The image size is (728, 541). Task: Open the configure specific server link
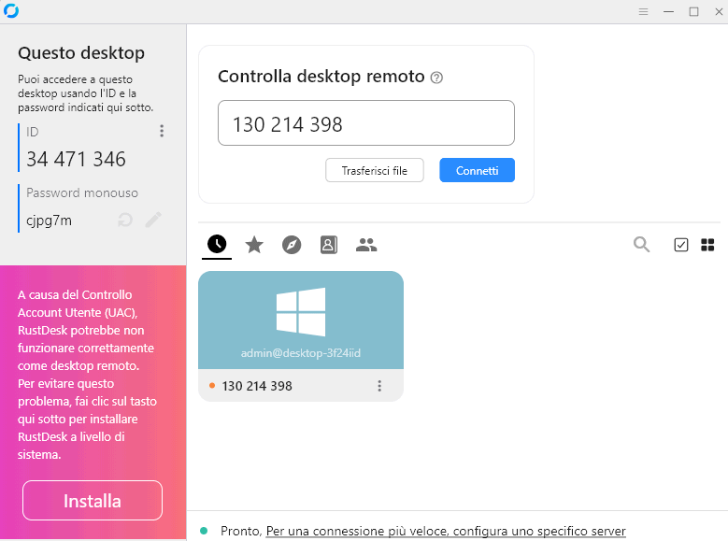coord(446,531)
